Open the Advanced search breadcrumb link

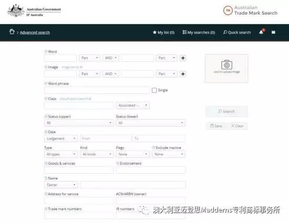(35, 33)
